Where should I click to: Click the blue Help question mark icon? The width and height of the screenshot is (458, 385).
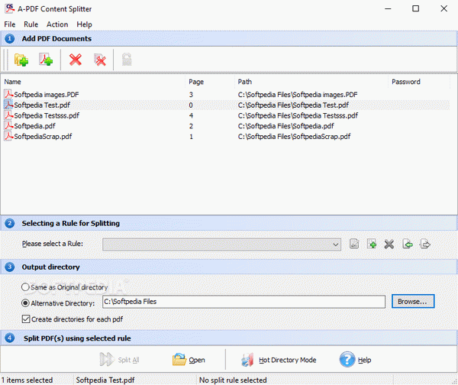click(347, 359)
